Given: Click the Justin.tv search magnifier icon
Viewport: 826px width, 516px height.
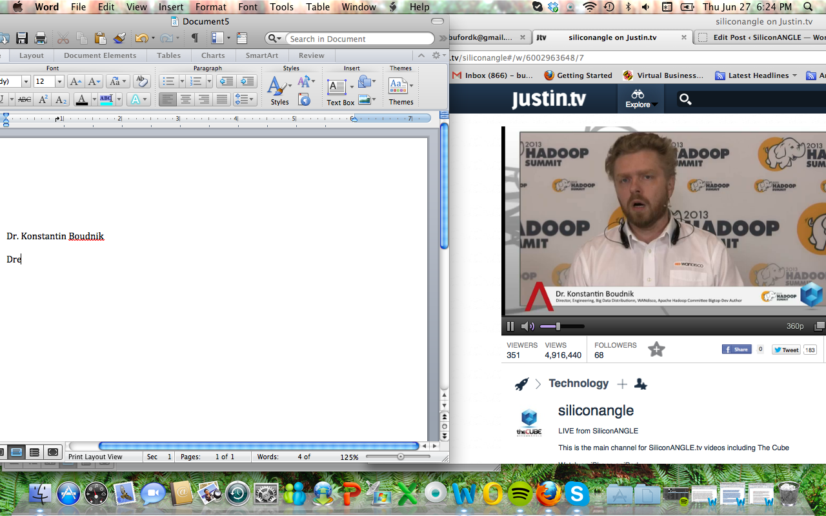Looking at the screenshot, I should [x=685, y=99].
